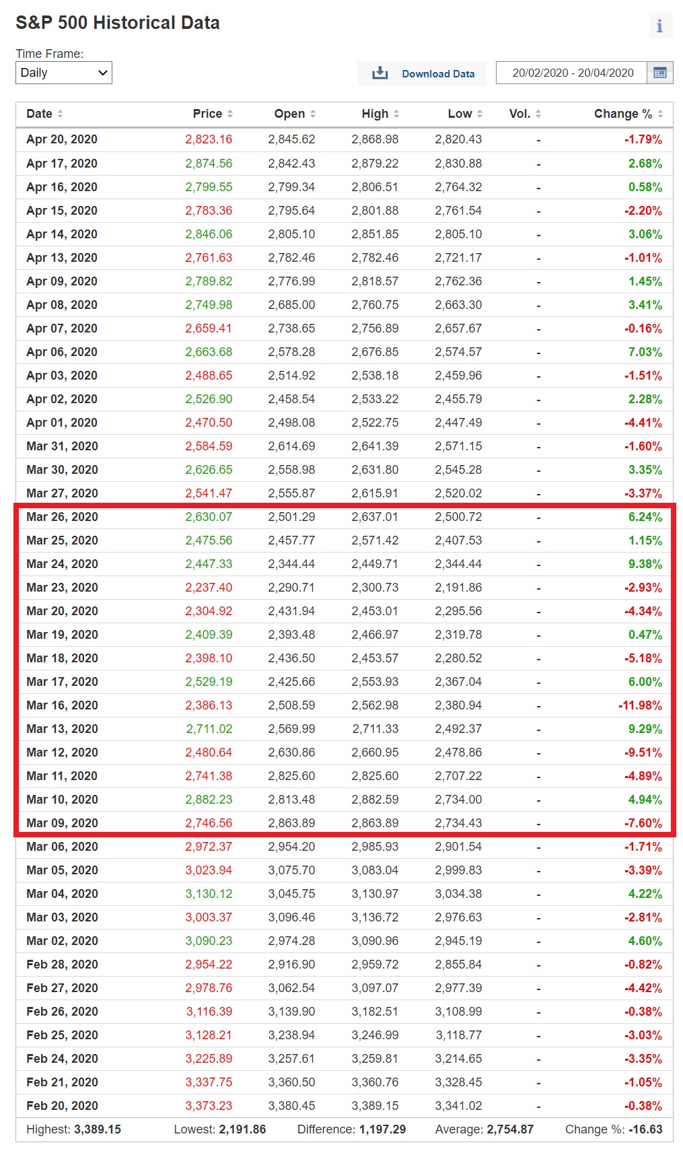Select the Mar 19, 2020 date cell

[x=62, y=635]
